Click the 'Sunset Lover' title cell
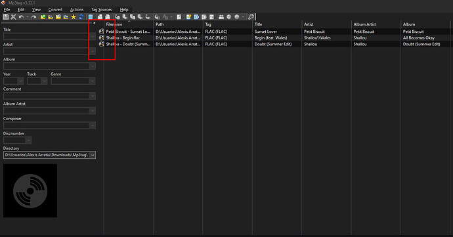 [x=265, y=32]
